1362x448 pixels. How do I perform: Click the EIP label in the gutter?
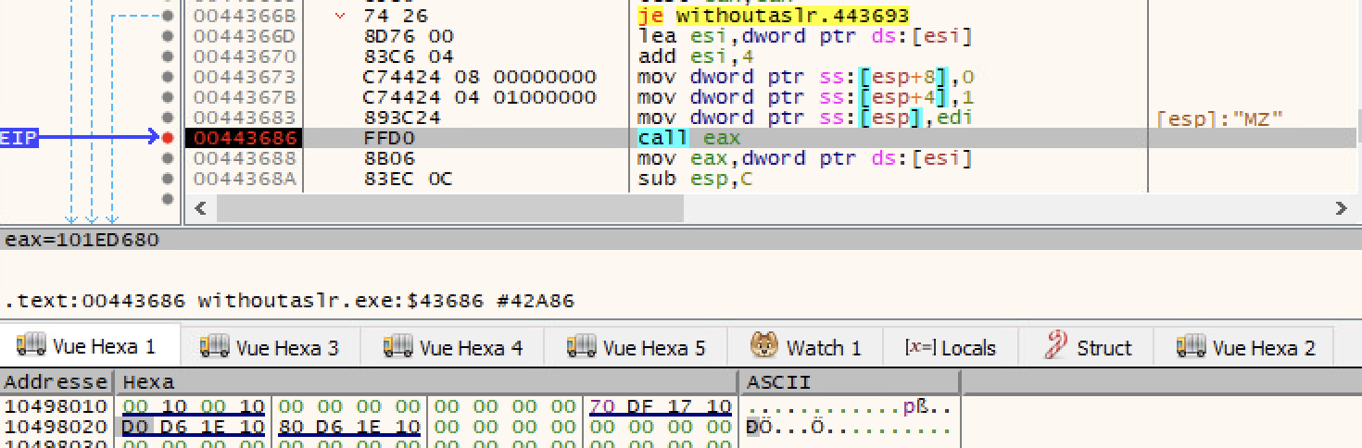(19, 138)
